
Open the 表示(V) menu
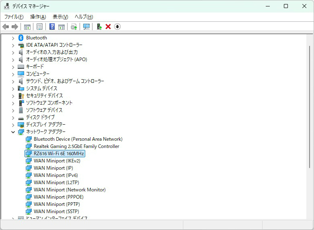(60, 17)
